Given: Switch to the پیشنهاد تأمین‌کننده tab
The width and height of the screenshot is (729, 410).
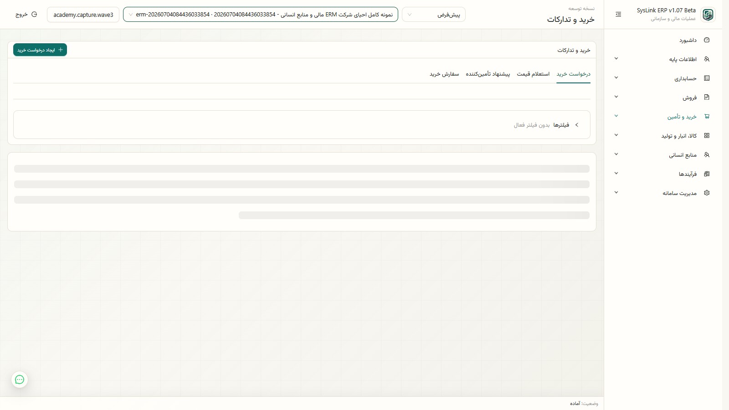Looking at the screenshot, I should point(488,74).
